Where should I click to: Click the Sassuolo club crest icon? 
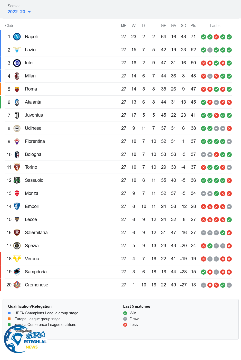pos(17,180)
